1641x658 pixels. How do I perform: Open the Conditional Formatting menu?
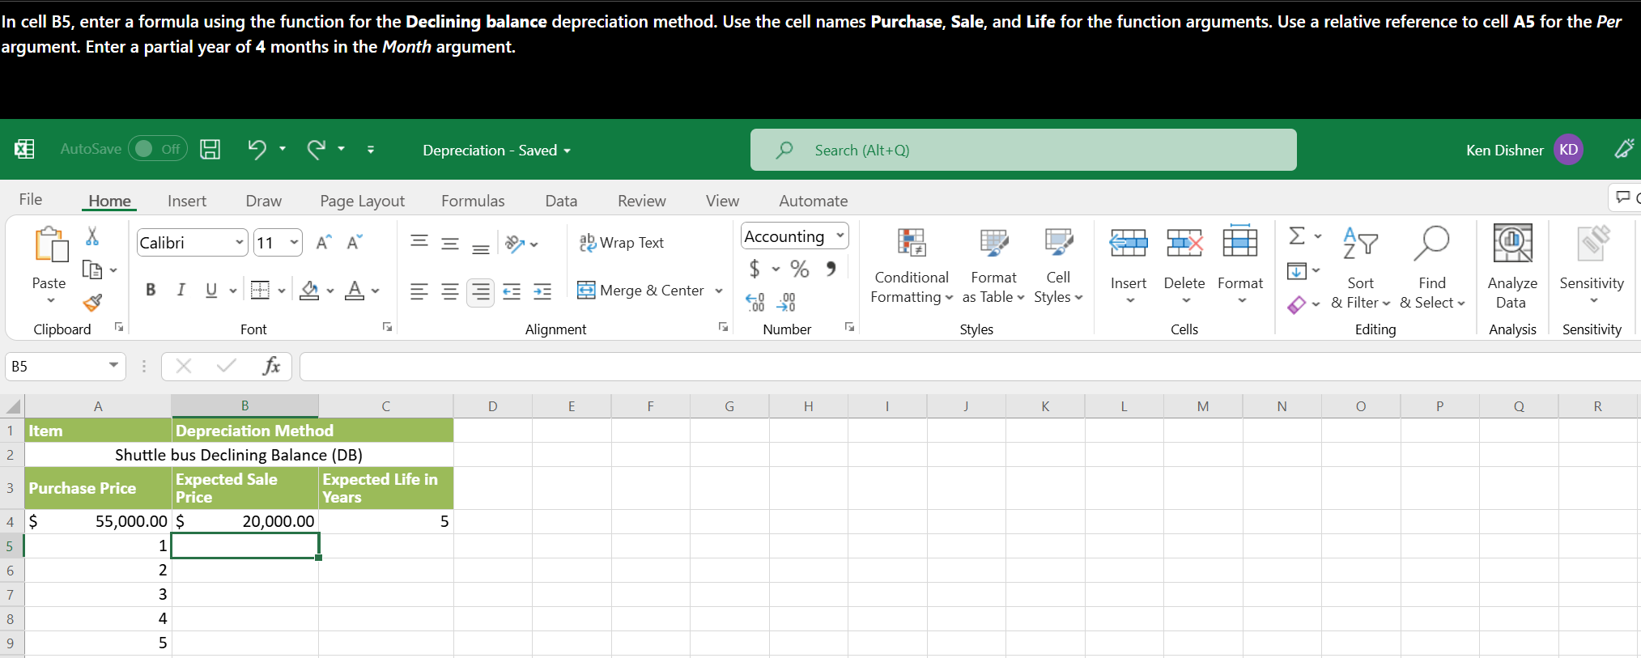(912, 267)
